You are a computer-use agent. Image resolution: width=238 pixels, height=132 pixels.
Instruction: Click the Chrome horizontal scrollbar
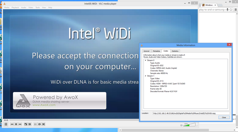click(165, 130)
